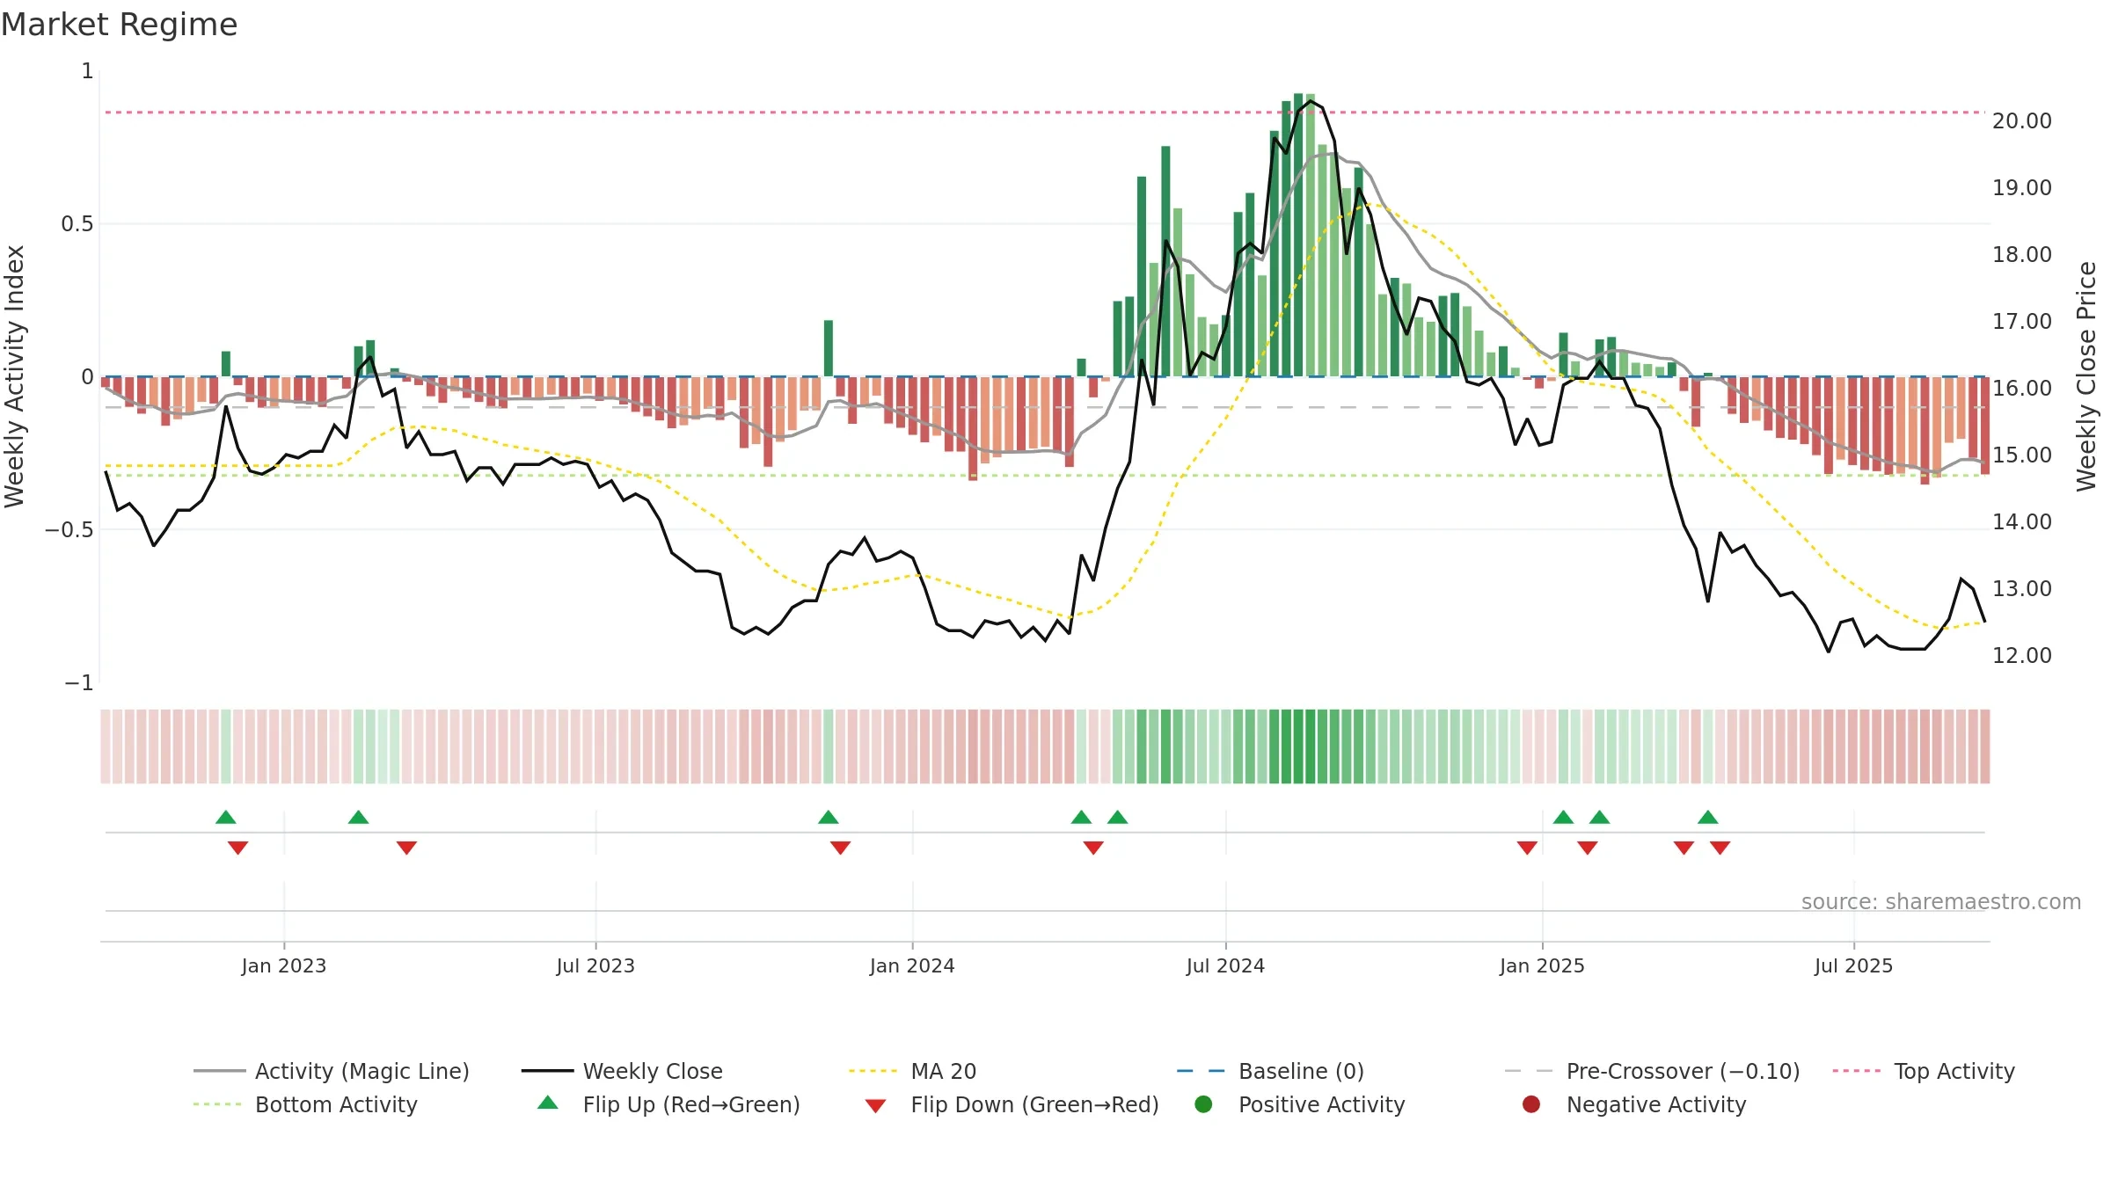Click the tall green bar before Nov 2023
2111x1187 pixels.
(829, 348)
